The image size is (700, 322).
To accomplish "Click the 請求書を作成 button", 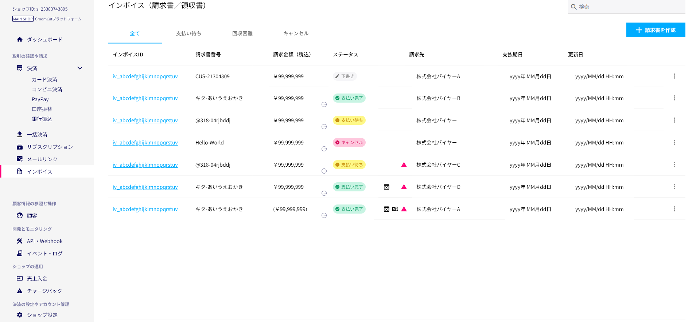I will click(656, 30).
